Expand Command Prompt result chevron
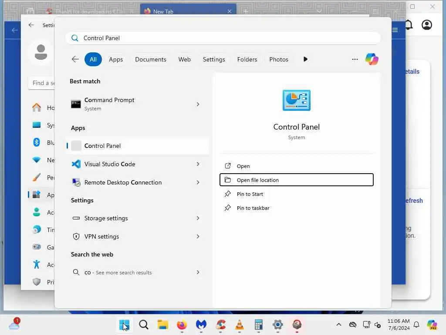Image resolution: width=446 pixels, height=335 pixels. coord(198,104)
